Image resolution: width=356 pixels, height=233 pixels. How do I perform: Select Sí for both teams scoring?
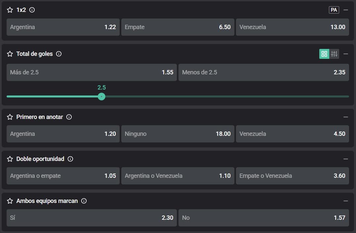[92, 218]
